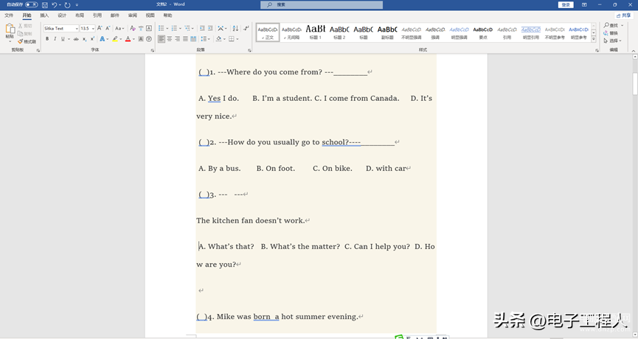Image resolution: width=638 pixels, height=339 pixels.
Task: Click the character shading icon
Action: pyautogui.click(x=141, y=39)
